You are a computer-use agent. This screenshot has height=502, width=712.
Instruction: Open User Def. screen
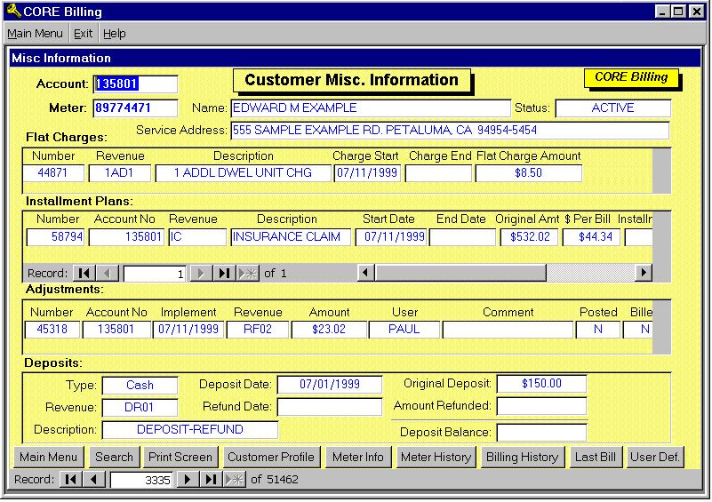click(x=655, y=457)
